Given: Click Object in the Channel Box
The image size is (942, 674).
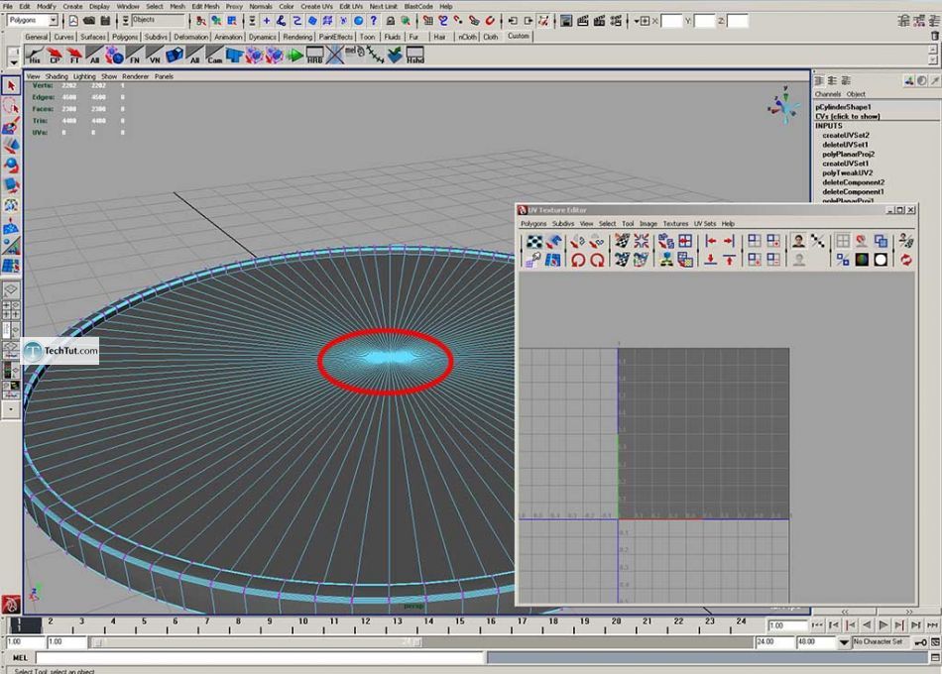Looking at the screenshot, I should 856,94.
